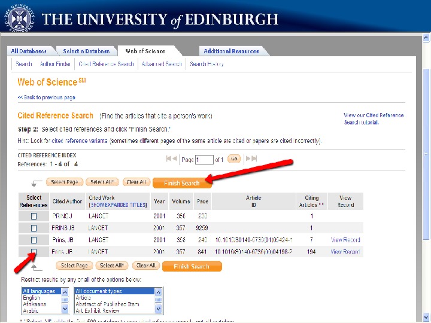Viewport: 431px width, 323px height.
Task: Go to next page arrow icon
Action: point(248,159)
